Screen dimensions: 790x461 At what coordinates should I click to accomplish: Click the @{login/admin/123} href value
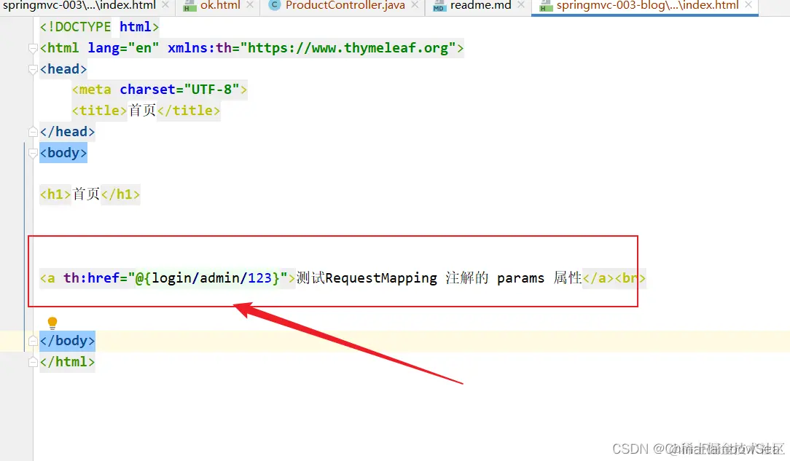coord(208,277)
